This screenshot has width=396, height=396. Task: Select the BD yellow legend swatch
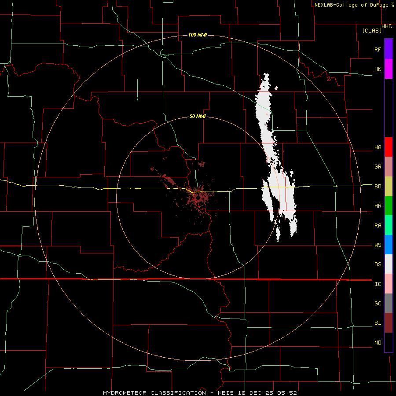389,186
